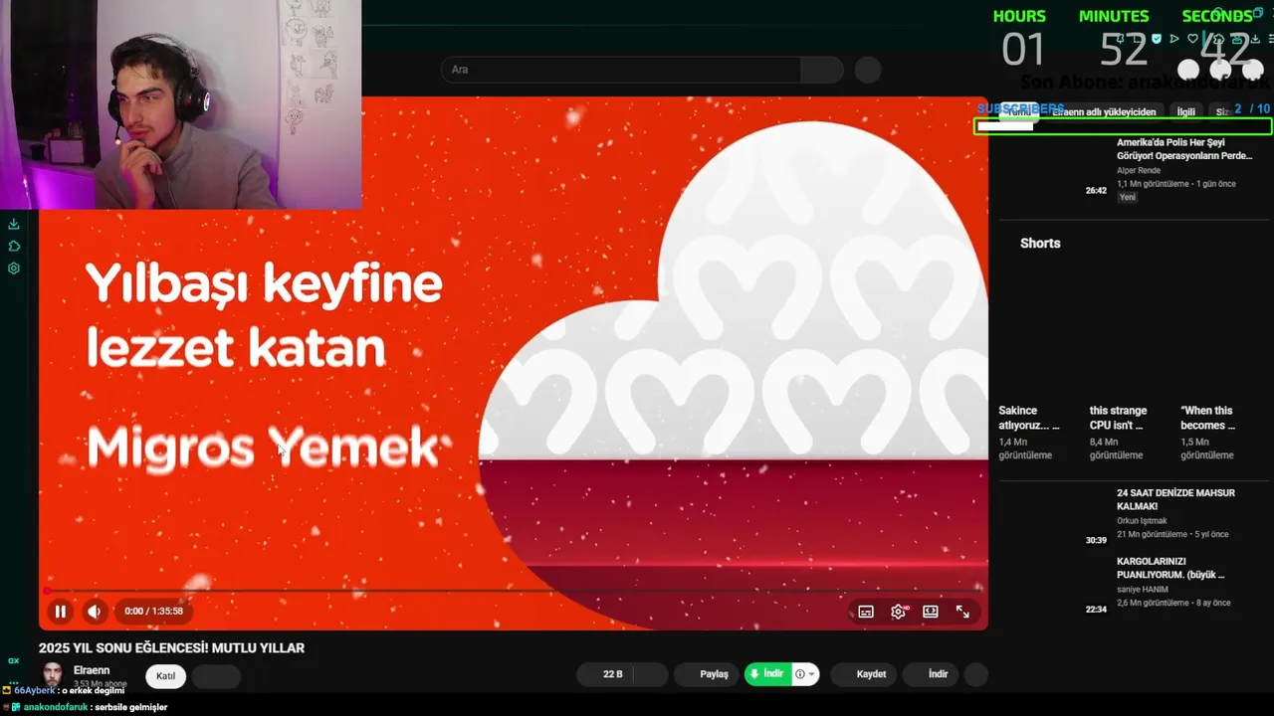The image size is (1274, 716).
Task: Open Elraenn channel avatar
Action: [53, 674]
